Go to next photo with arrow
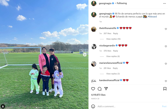Viewport: 168px width, 109px height. pyautogui.click(x=85, y=54)
